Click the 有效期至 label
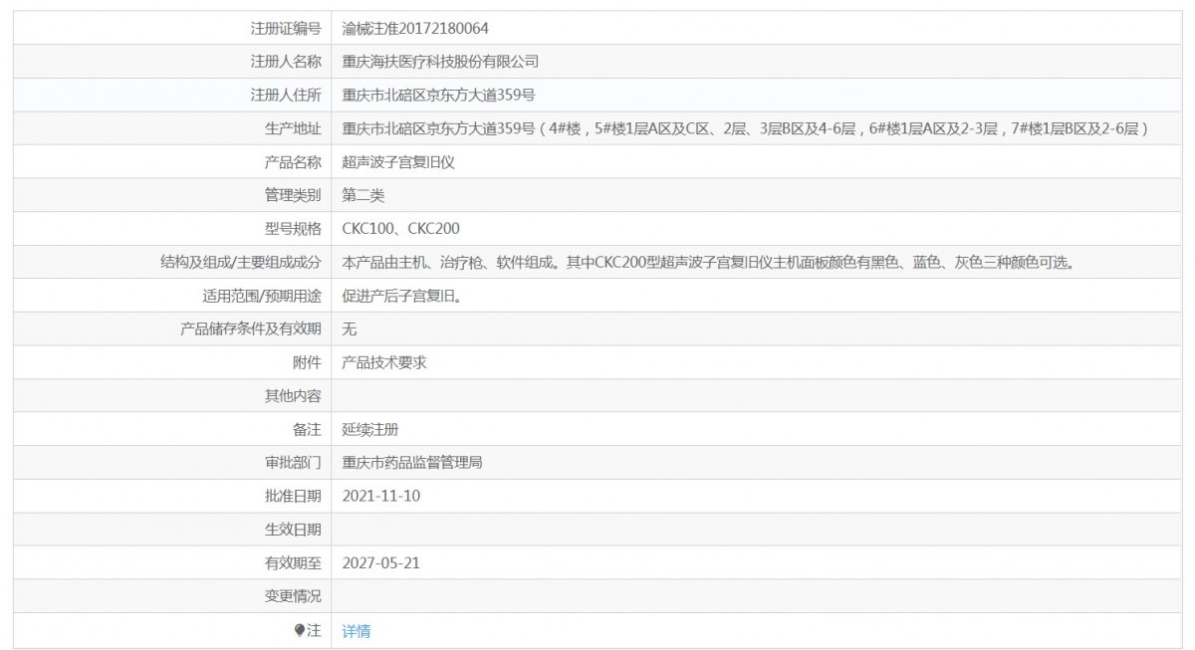This screenshot has height=650, width=1195. pyautogui.click(x=293, y=563)
